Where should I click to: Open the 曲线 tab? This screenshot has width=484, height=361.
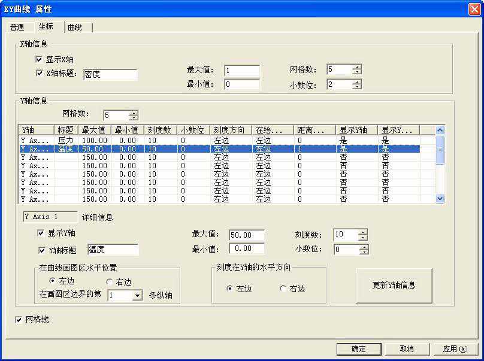pos(75,28)
